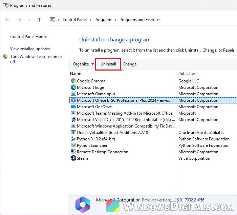
Task: Click the Python Launcher icon
Action: pos(73,145)
